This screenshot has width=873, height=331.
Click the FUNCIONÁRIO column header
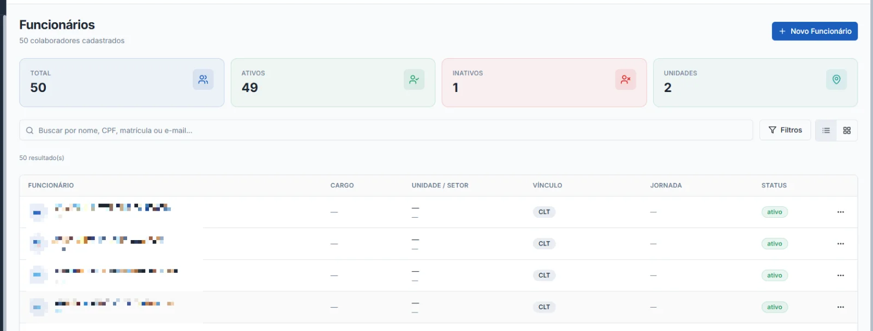(x=51, y=186)
